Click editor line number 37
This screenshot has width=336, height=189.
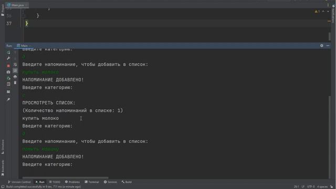pos(9,23)
